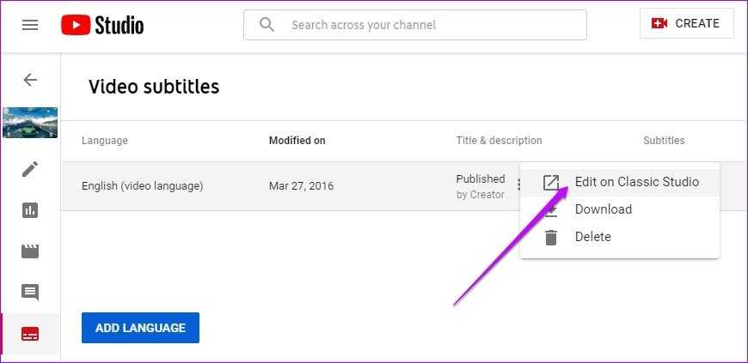Click the back arrow in sidebar

point(30,80)
